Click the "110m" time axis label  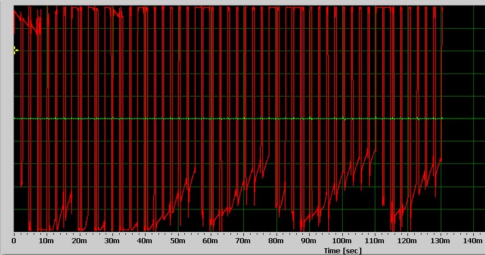pyautogui.click(x=375, y=241)
